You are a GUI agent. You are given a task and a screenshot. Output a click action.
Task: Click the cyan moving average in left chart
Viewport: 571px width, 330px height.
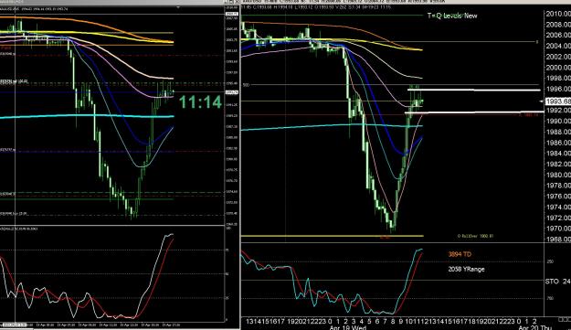click(87, 116)
